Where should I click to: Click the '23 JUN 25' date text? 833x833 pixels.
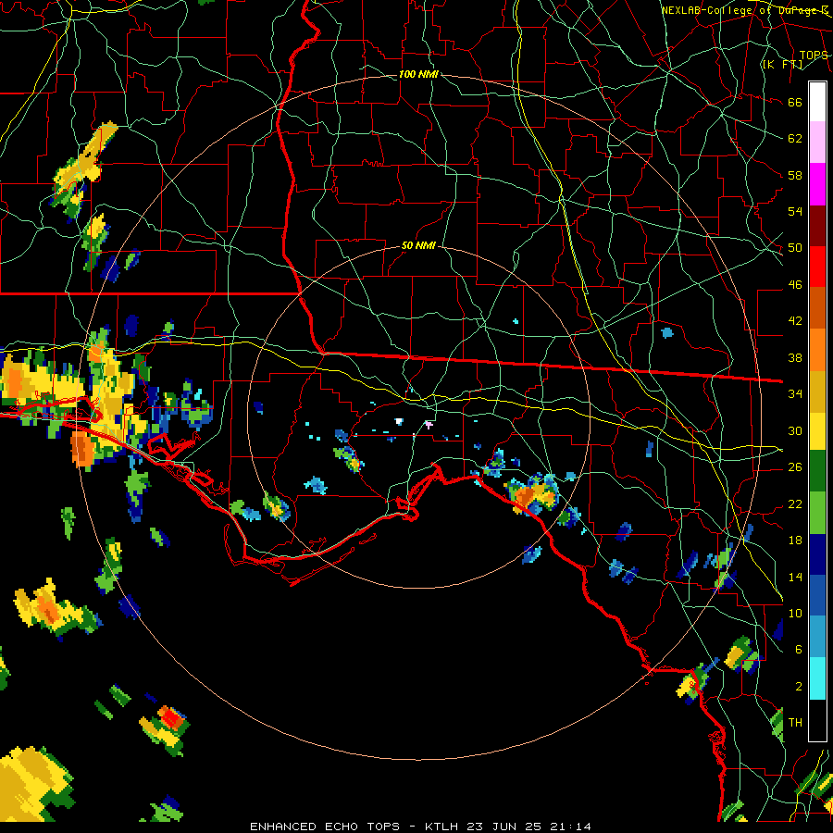click(504, 827)
